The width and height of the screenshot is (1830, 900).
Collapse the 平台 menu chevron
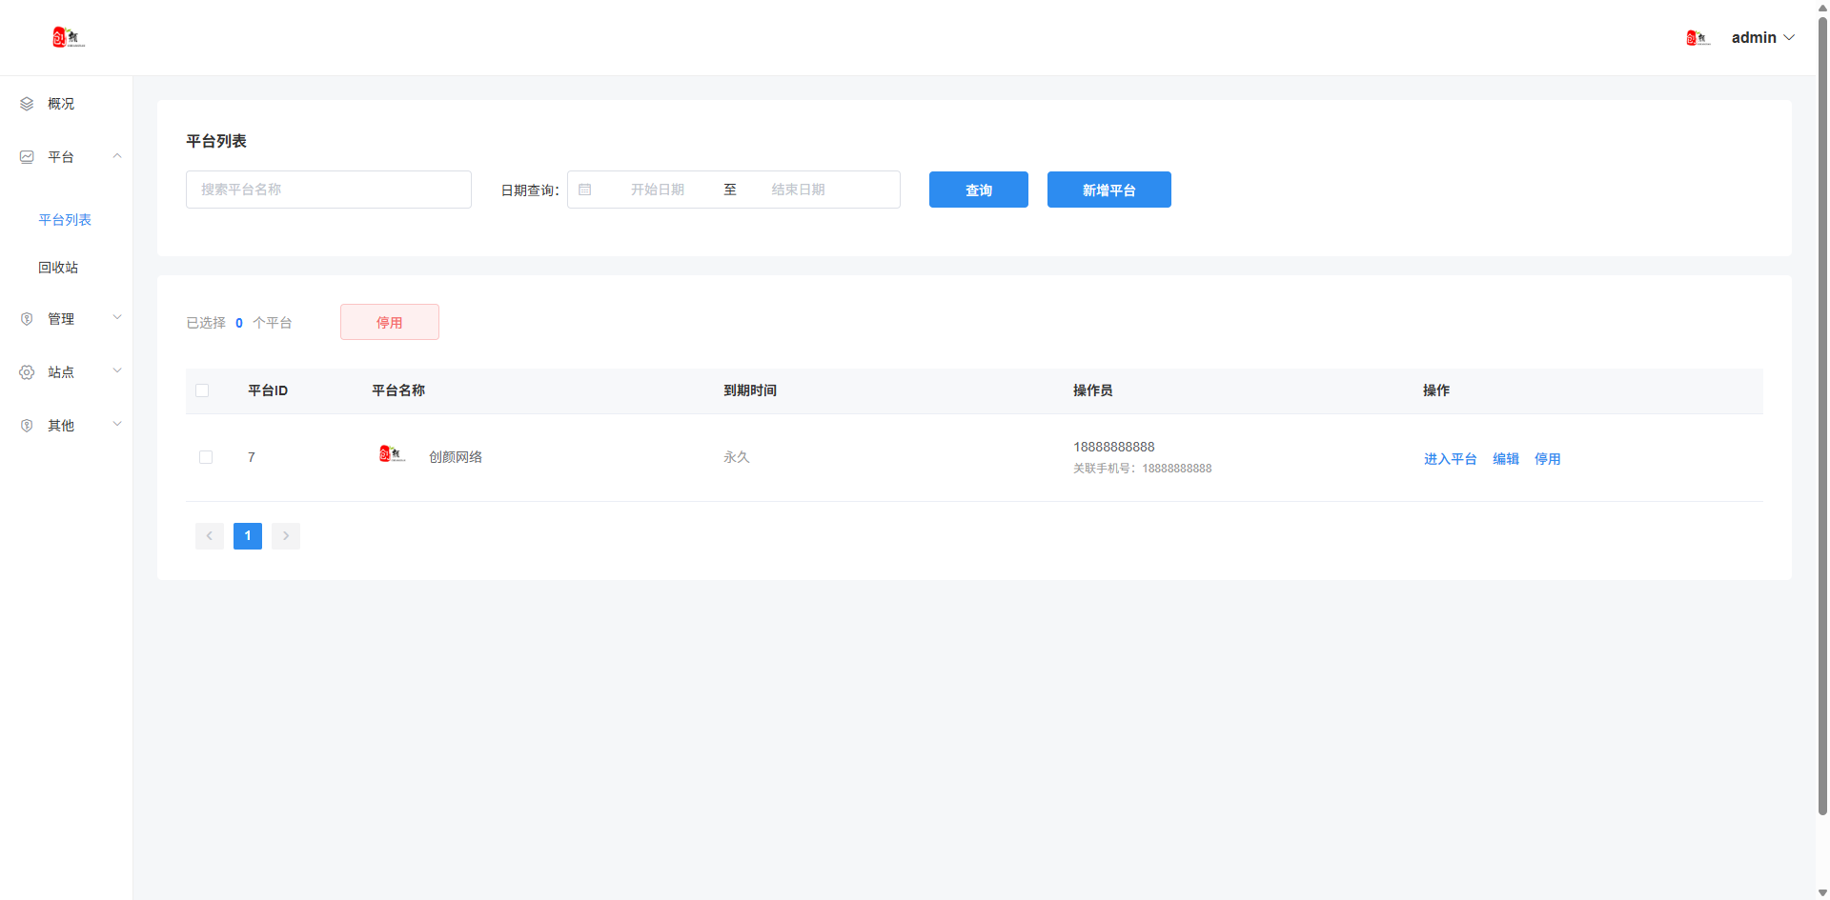click(117, 156)
